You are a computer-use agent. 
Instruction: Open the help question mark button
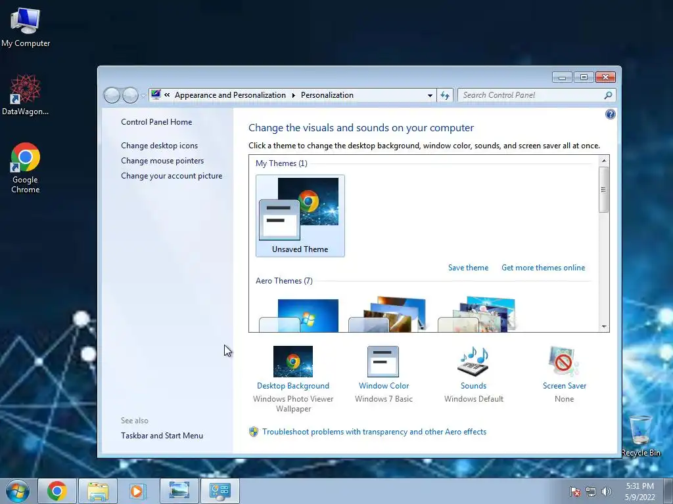tap(610, 114)
